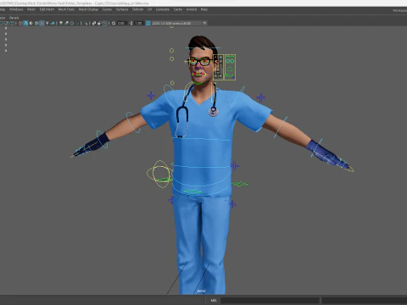The height and width of the screenshot is (305, 407).
Task: Click the MEL command line input
Action: pos(270,301)
